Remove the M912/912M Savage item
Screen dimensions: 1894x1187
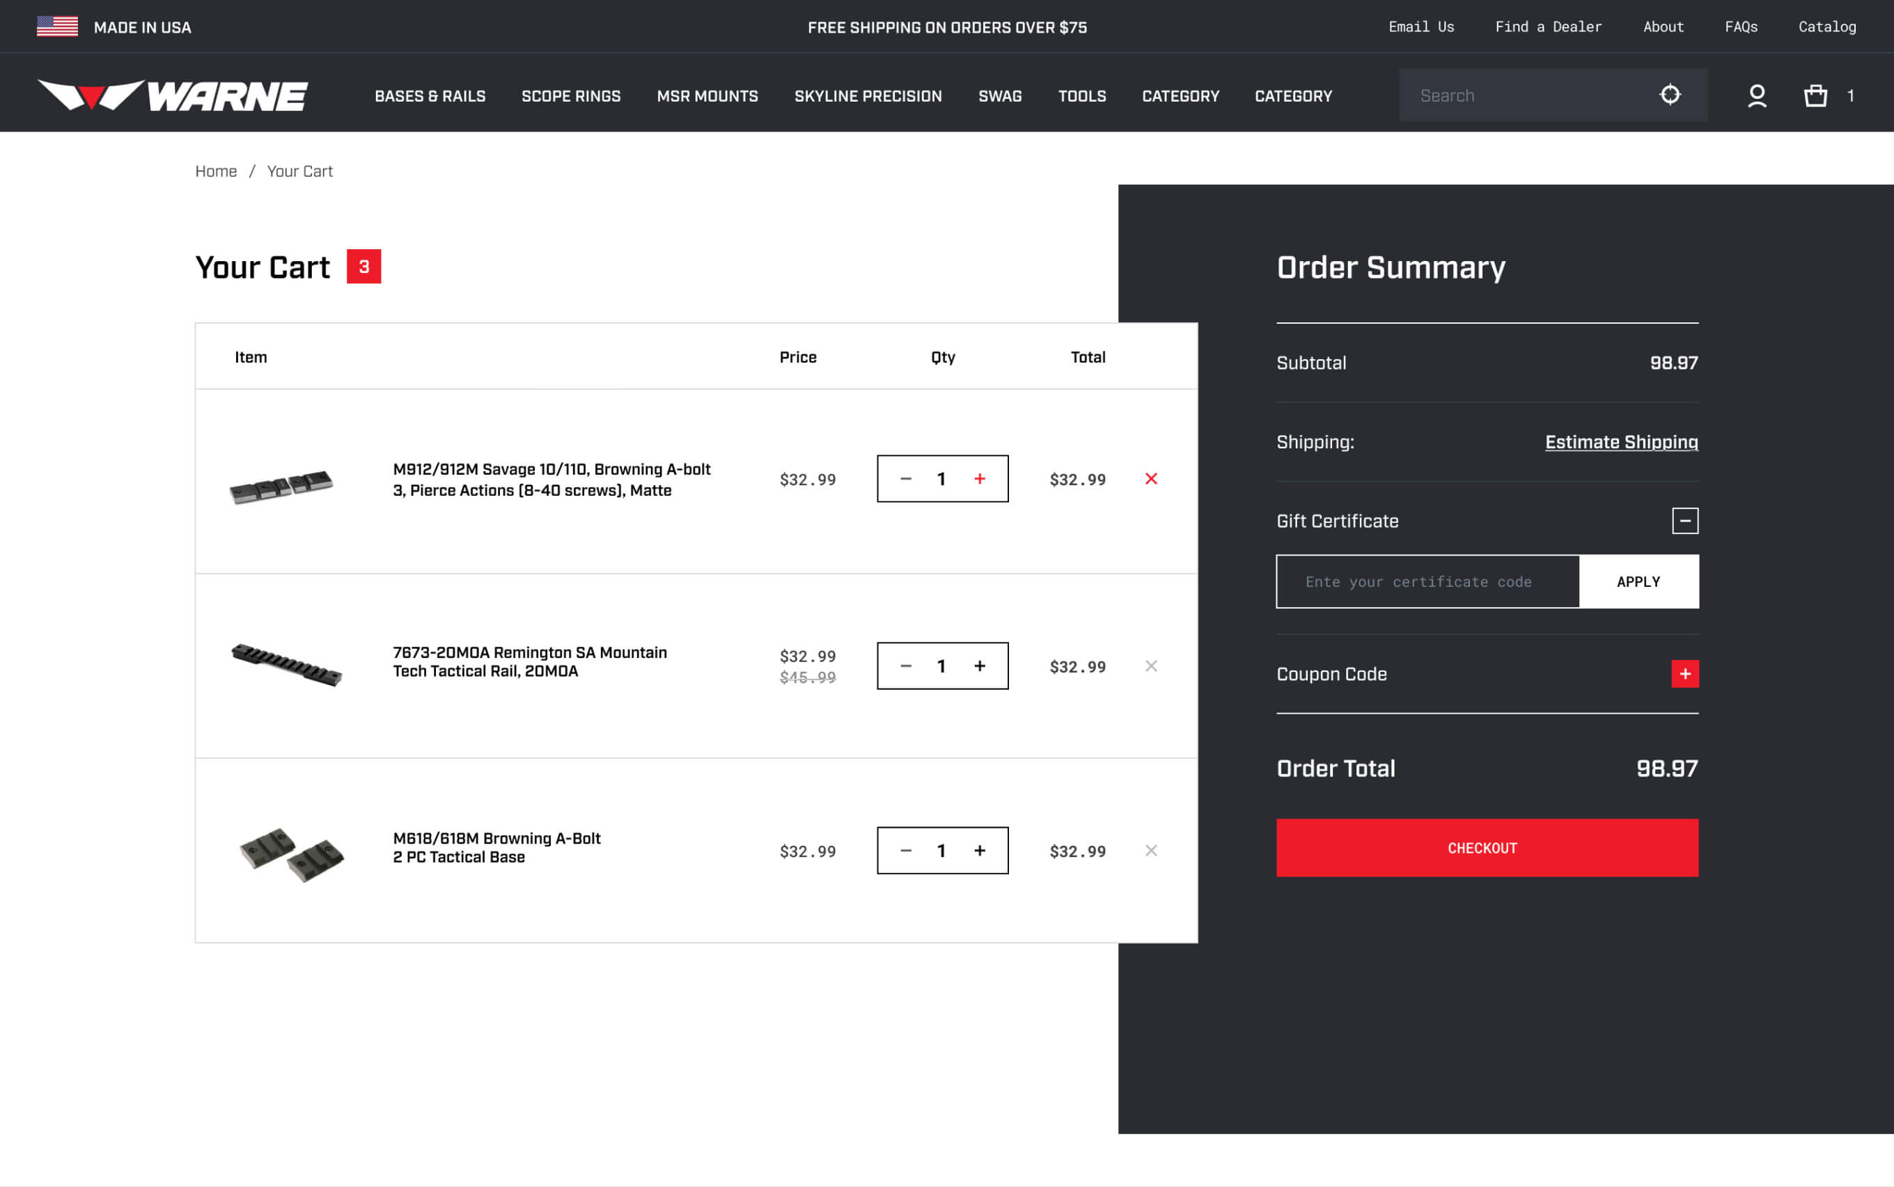point(1150,479)
